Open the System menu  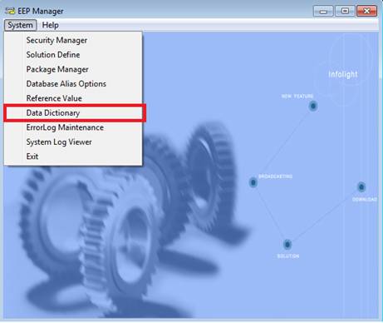(20, 25)
